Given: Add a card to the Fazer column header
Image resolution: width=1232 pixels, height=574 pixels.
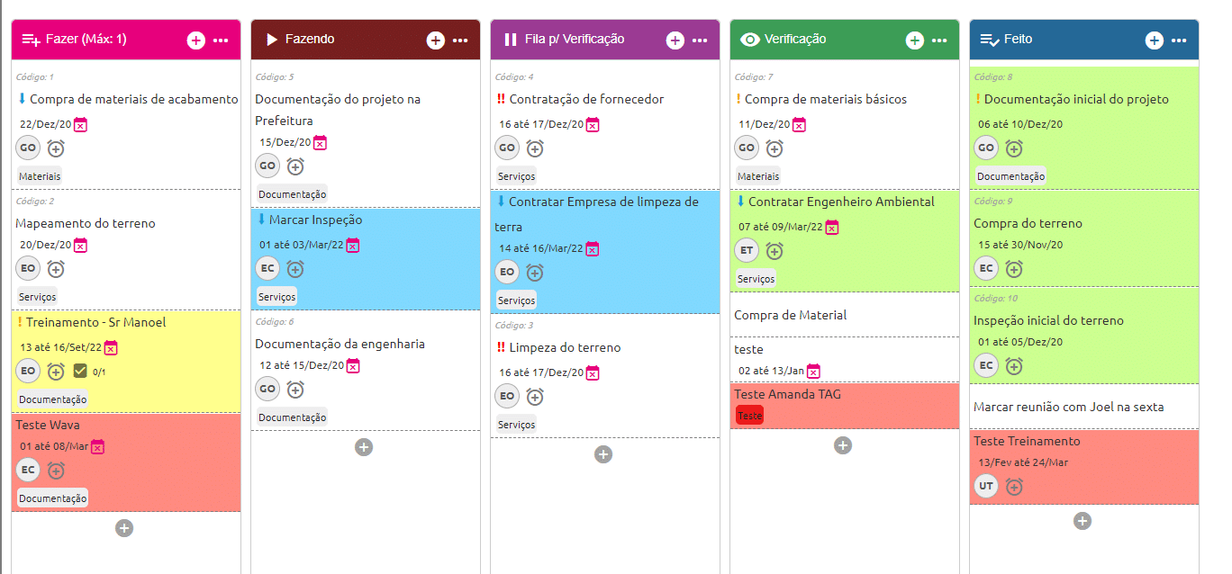Looking at the screenshot, I should 196,40.
